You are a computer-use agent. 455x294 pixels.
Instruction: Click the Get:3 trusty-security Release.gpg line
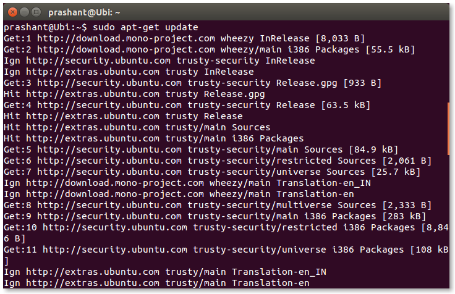click(192, 83)
